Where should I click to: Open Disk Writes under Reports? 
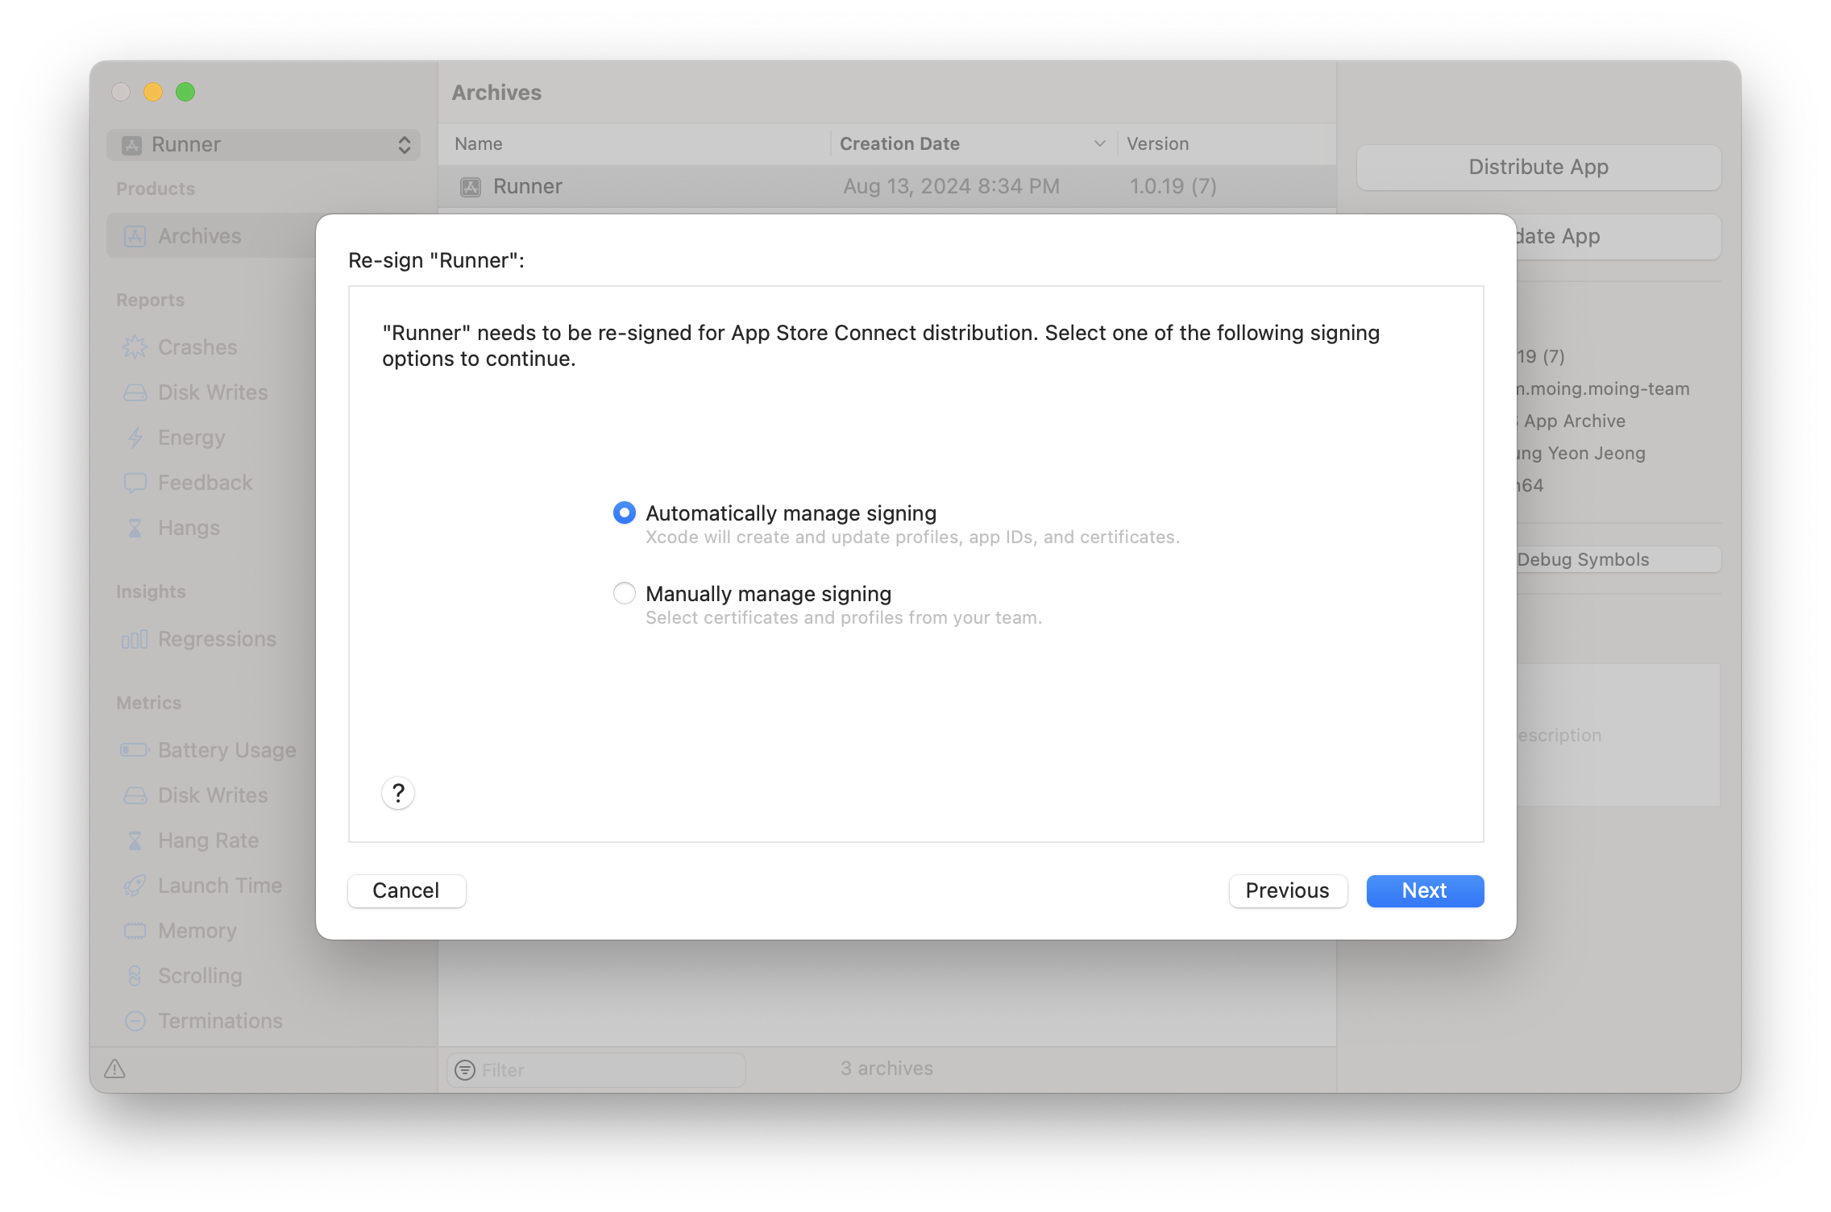[213, 392]
